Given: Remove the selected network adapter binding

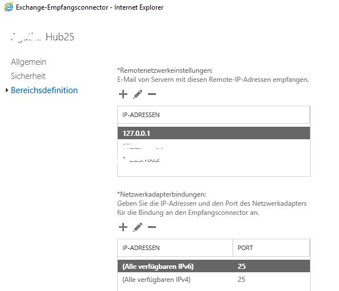Looking at the screenshot, I should [x=152, y=227].
